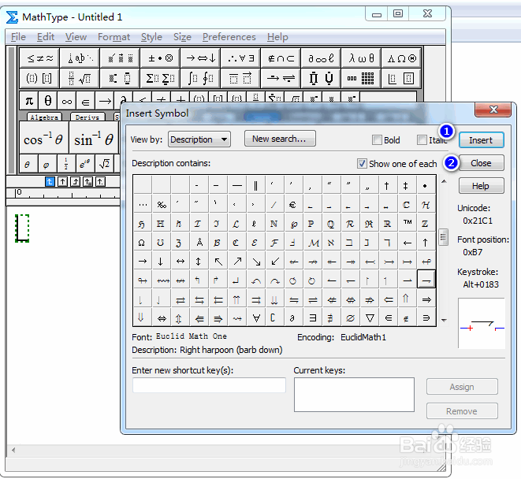Viewport: 521px width, 479px height.
Task: Insert infinity from the small symbol bar
Action: (67, 101)
